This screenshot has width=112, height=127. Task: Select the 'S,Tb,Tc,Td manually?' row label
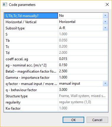click(x=31, y=16)
